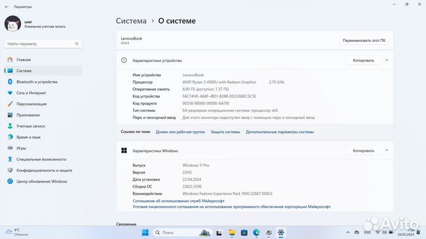Switch input language via ENG indicator
The image size is (426, 239).
(x=367, y=233)
